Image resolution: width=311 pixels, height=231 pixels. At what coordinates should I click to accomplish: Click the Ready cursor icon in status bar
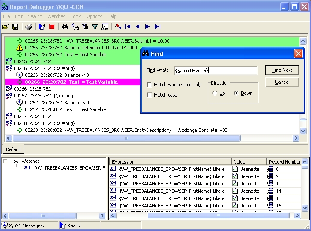63,225
